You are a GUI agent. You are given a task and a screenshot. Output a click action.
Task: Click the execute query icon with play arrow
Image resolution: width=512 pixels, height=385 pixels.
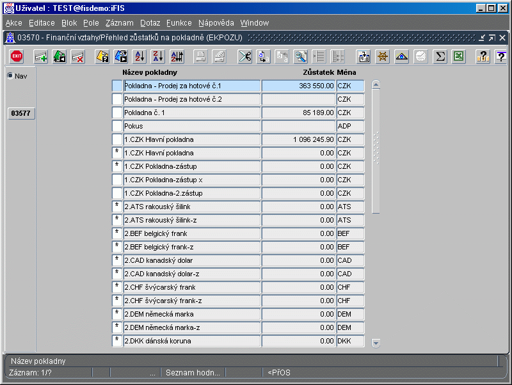[121, 56]
